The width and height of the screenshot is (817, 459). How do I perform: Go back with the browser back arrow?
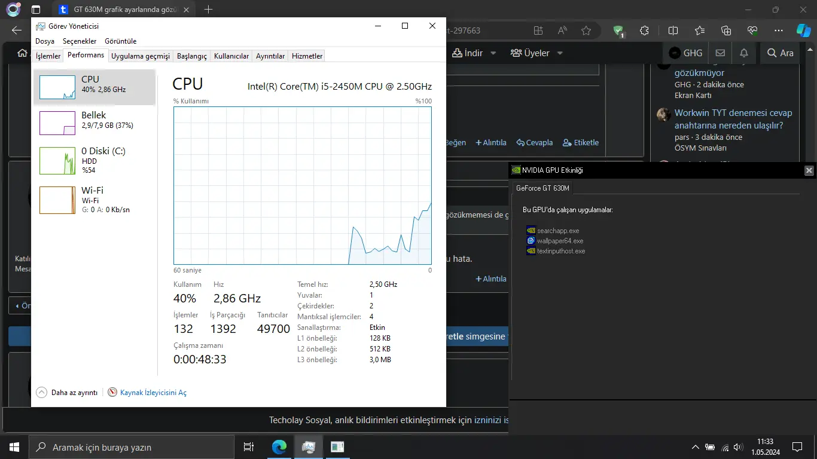tap(16, 30)
